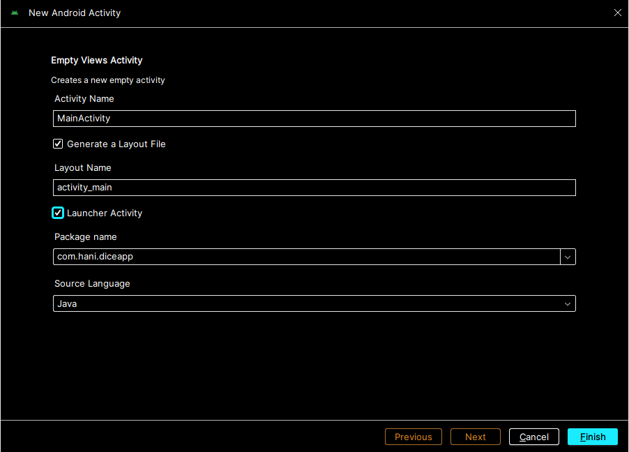Image resolution: width=629 pixels, height=452 pixels.
Task: Open the Package name dropdown arrow
Action: click(x=568, y=257)
